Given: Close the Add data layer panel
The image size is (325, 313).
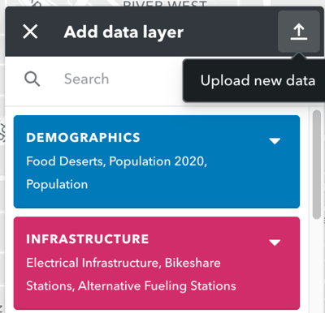Looking at the screenshot, I should pos(30,32).
